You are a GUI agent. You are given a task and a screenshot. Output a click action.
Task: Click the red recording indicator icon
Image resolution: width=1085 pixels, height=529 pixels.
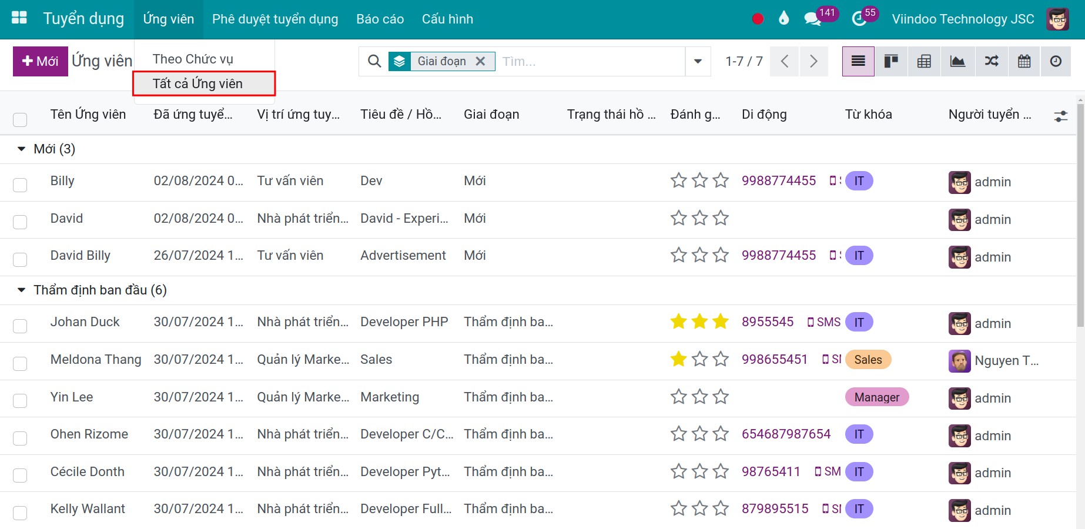tap(758, 19)
